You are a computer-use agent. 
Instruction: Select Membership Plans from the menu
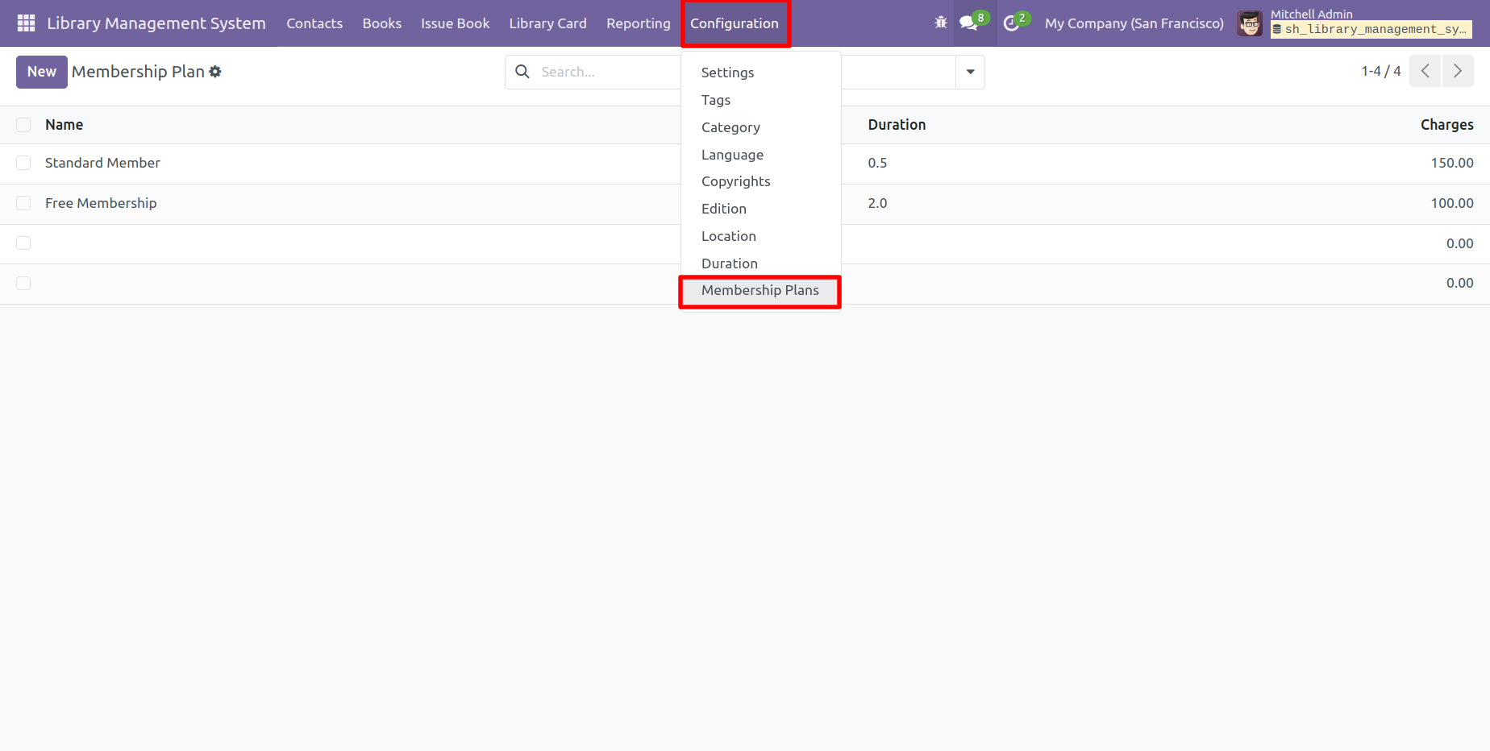tap(760, 291)
